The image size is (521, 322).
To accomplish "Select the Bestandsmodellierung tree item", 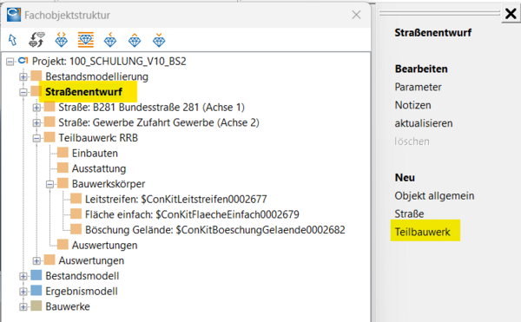I will click(x=96, y=76).
